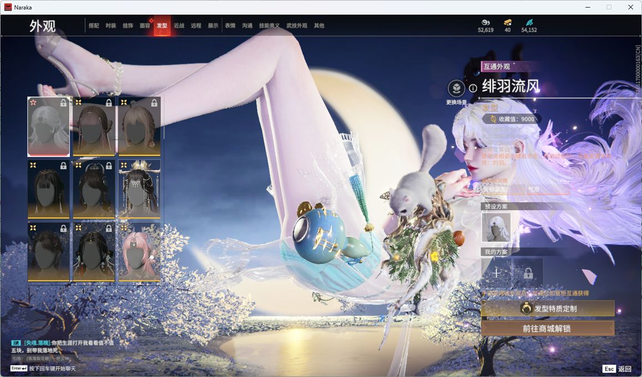This screenshot has width=642, height=377.
Task: Open the 技能奥义 tab
Action: tap(270, 26)
